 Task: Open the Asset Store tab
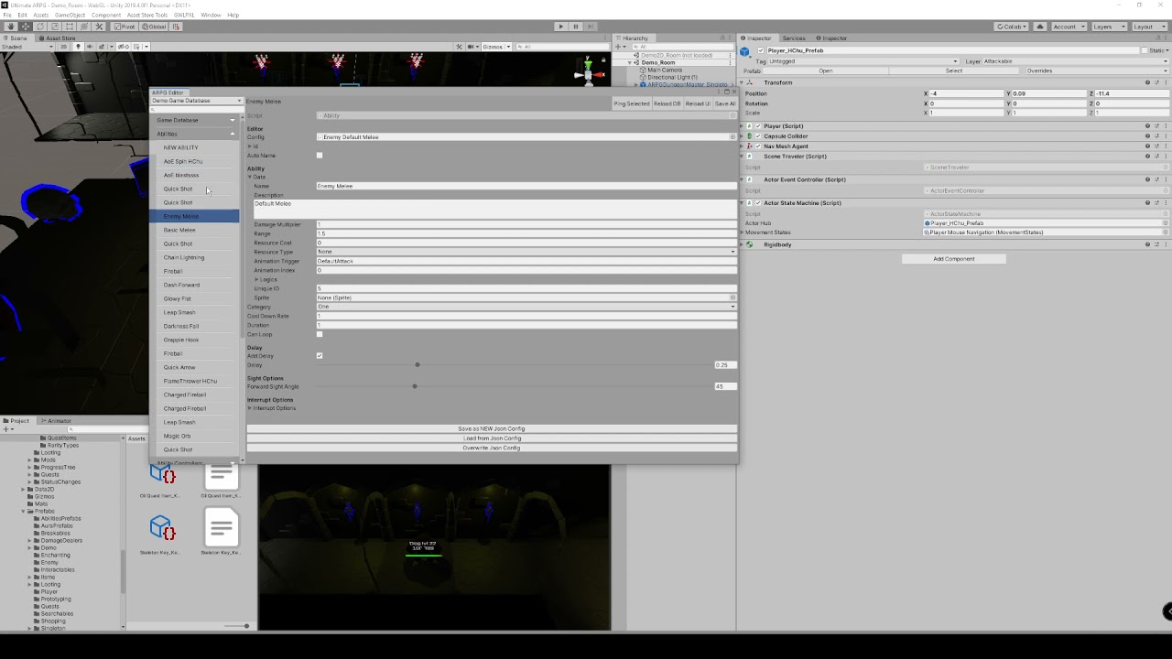[x=57, y=38]
